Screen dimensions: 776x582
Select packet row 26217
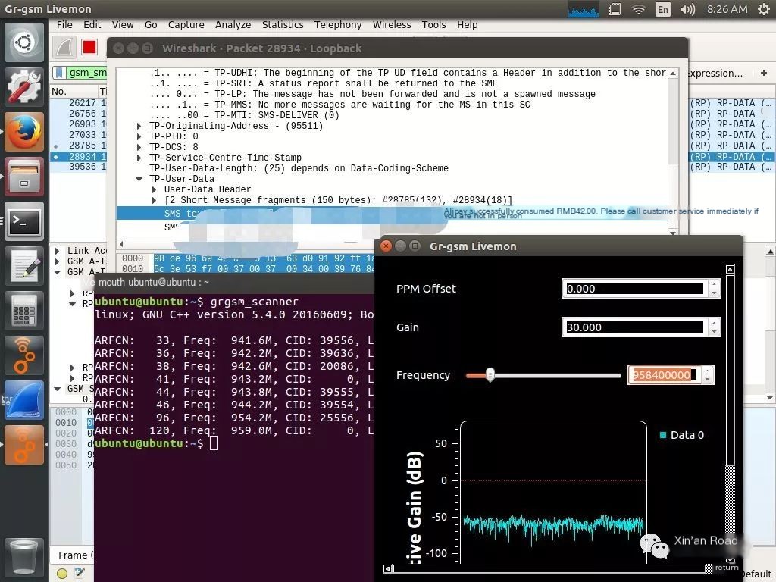click(x=78, y=103)
